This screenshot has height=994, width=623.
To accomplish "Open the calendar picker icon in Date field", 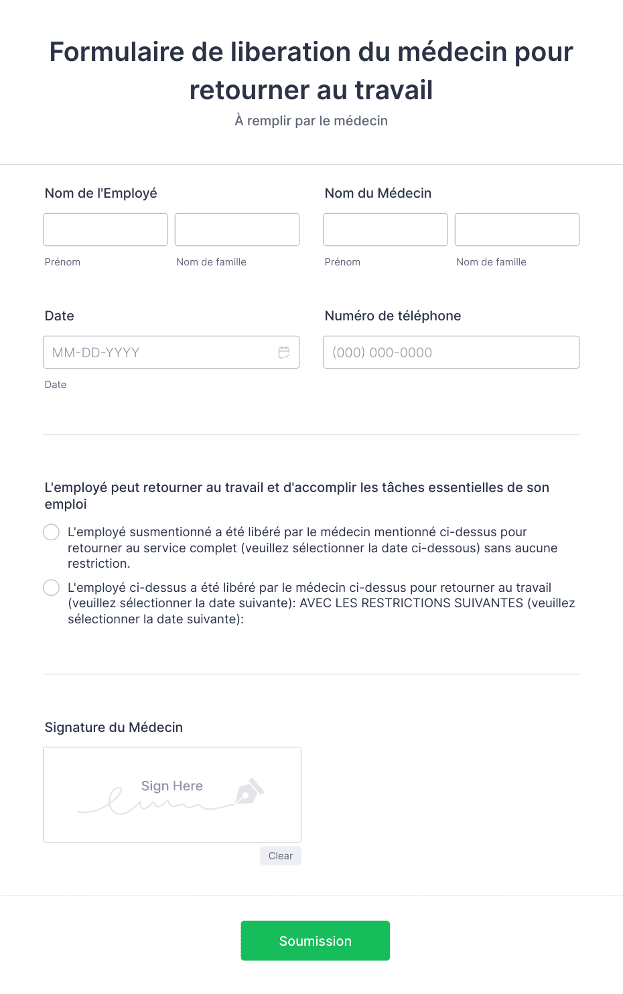I will click(284, 353).
